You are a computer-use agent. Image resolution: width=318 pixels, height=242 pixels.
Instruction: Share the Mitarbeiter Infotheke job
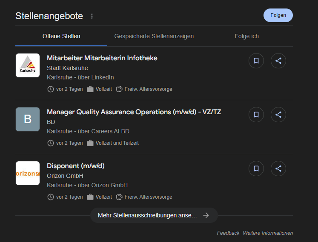coord(278,61)
